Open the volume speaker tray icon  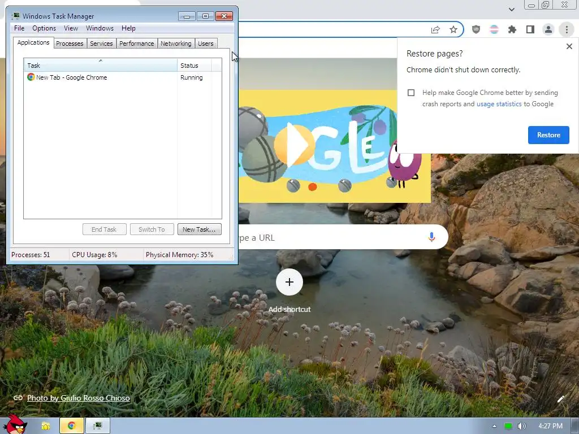click(x=521, y=426)
